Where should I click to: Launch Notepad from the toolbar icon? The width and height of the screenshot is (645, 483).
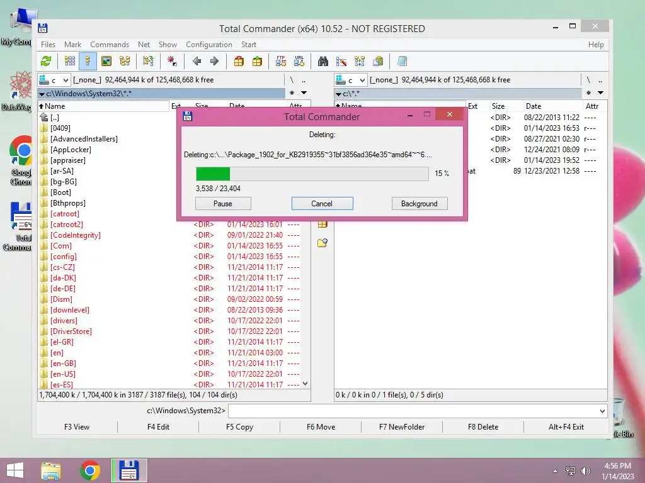coord(402,62)
